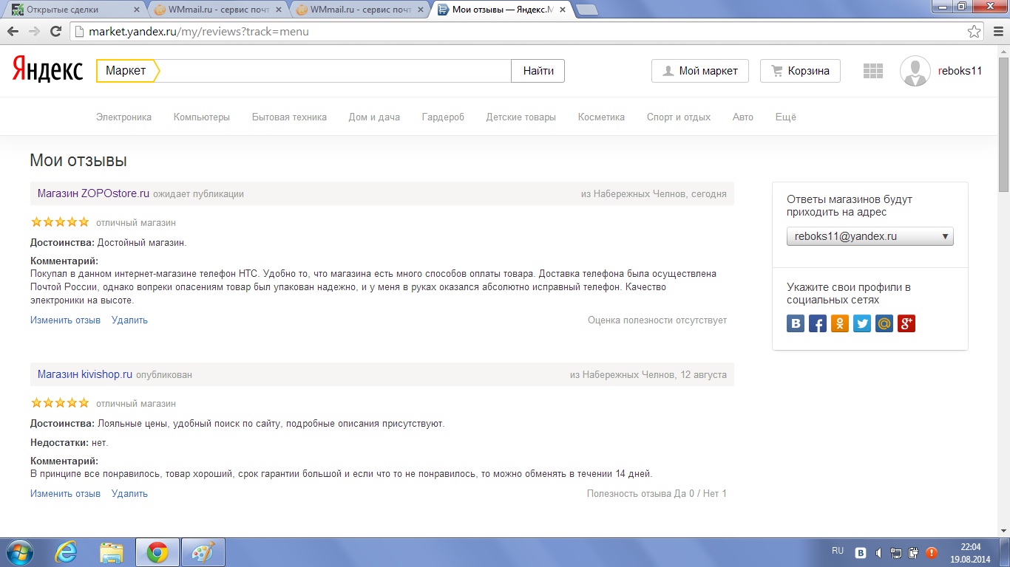Open the Дом и дача category
Viewport: 1010px width, 567px height.
(374, 117)
